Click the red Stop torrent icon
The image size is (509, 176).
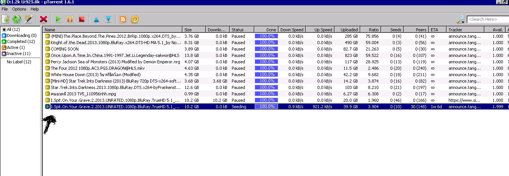pos(81,19)
